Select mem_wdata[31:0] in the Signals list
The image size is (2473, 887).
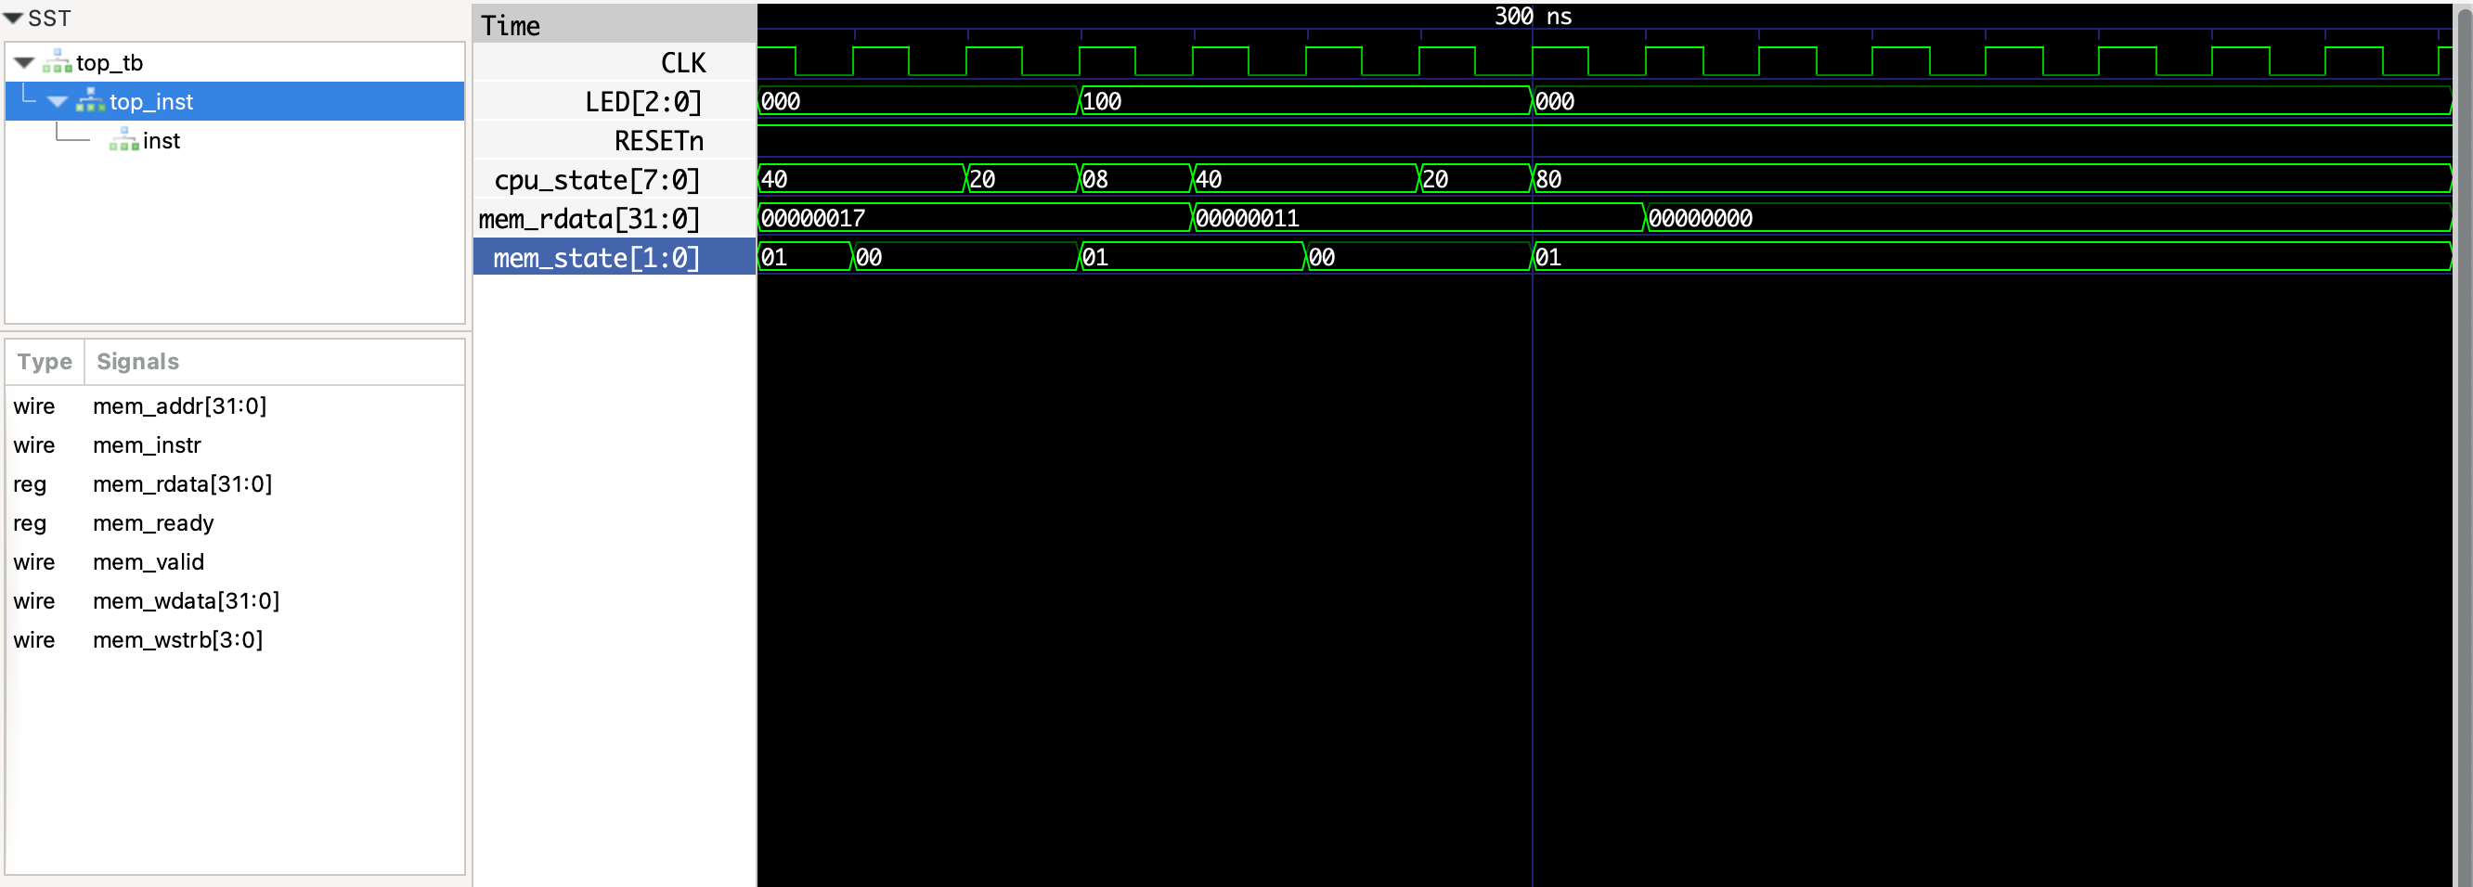(x=187, y=601)
